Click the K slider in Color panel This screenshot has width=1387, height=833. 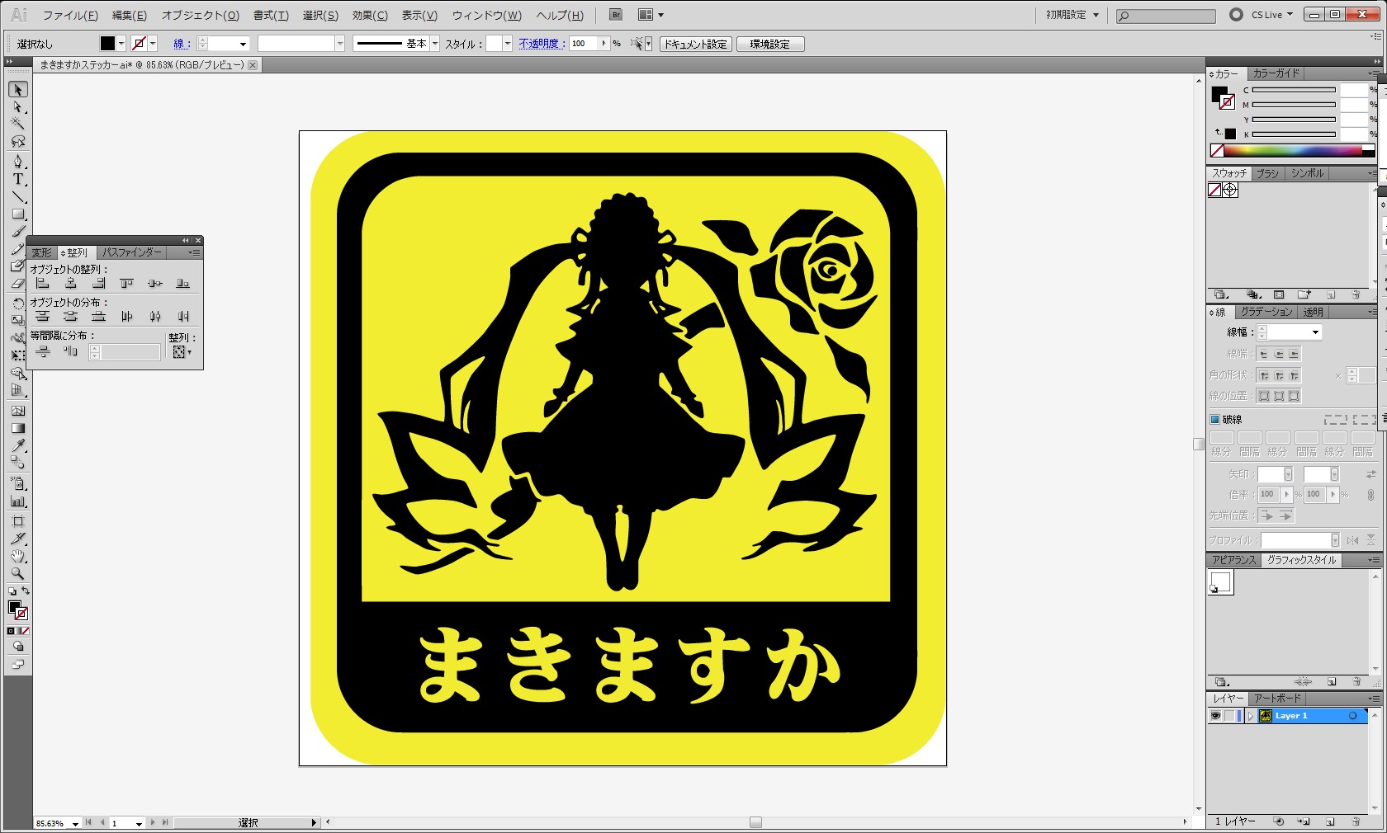(1294, 134)
